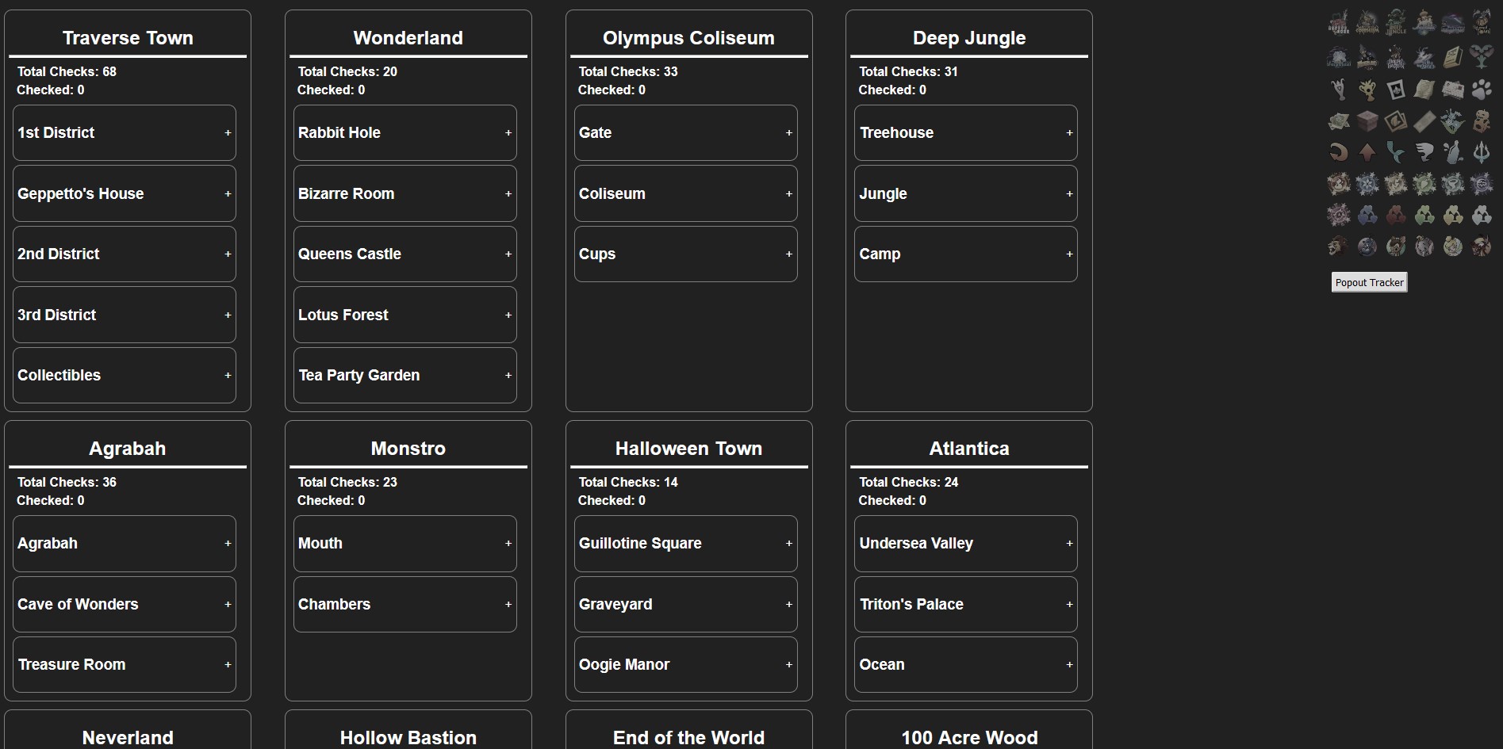
Task: Toggle the orange Dodge Roll curl icon
Action: coord(1339,152)
